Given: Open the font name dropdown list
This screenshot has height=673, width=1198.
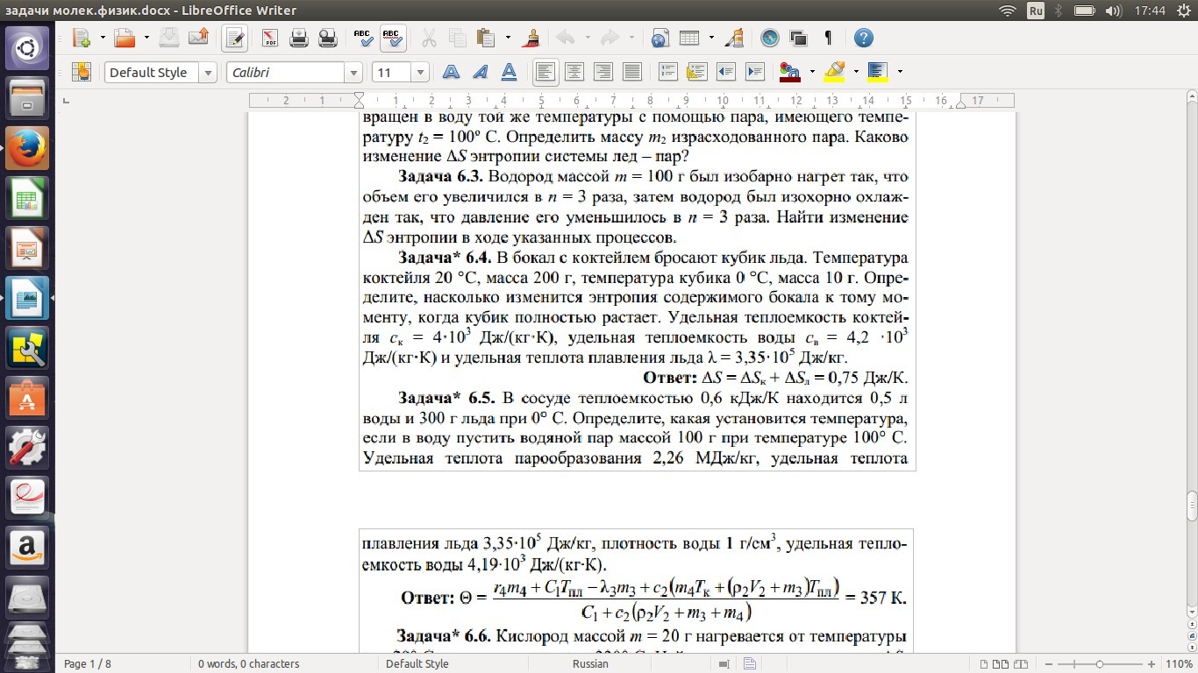Looking at the screenshot, I should click(353, 73).
